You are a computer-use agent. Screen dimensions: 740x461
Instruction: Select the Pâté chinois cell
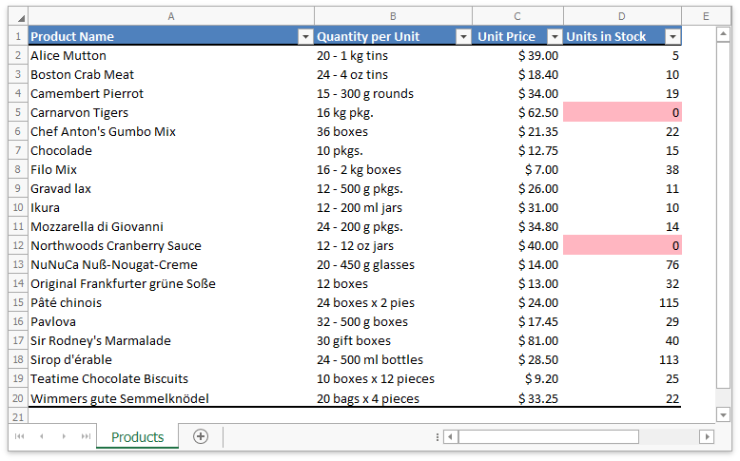[x=171, y=302]
